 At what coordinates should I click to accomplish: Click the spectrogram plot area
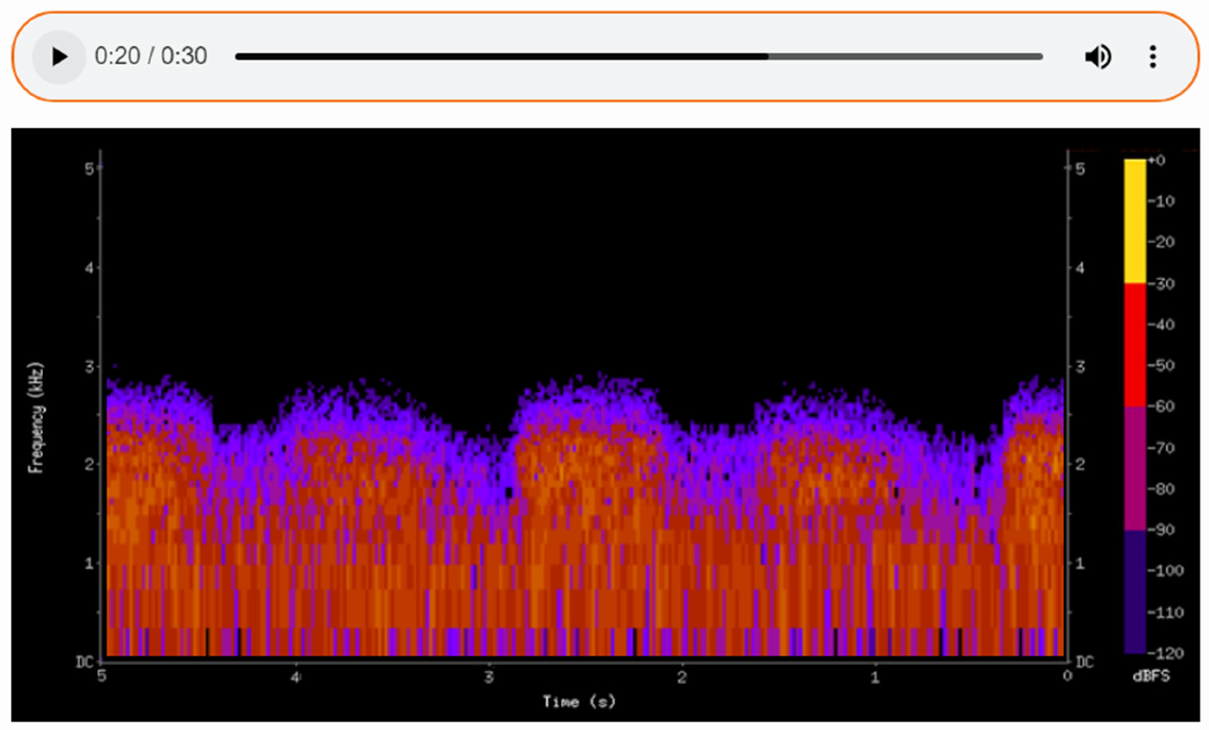(584, 491)
